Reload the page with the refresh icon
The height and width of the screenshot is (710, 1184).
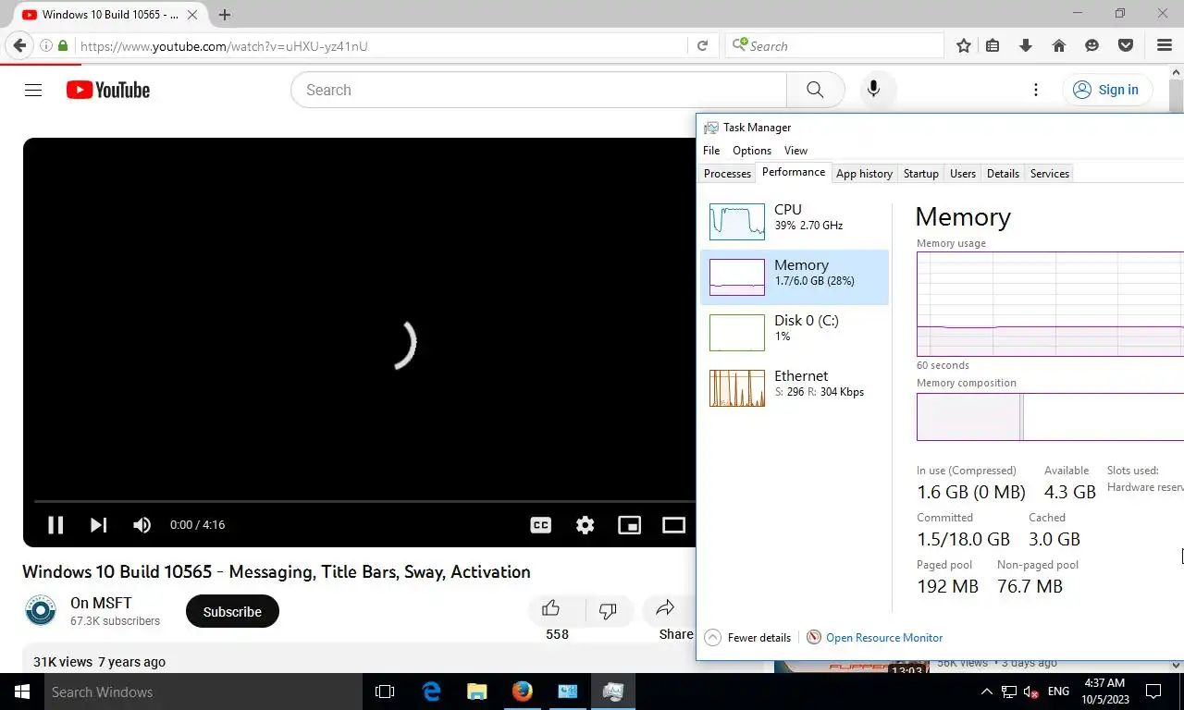tap(702, 45)
